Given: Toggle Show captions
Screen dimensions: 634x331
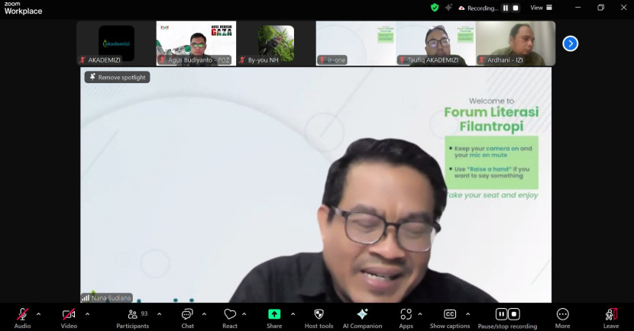Looking at the screenshot, I should [x=449, y=314].
